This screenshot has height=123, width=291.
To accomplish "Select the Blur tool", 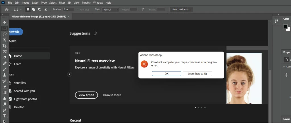I will 5,98.
